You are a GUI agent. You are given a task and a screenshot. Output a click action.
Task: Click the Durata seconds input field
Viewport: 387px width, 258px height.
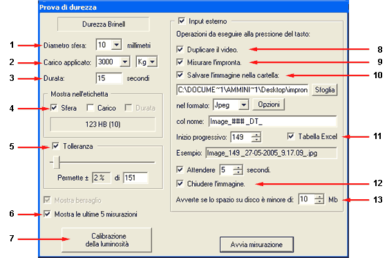pyautogui.click(x=109, y=78)
